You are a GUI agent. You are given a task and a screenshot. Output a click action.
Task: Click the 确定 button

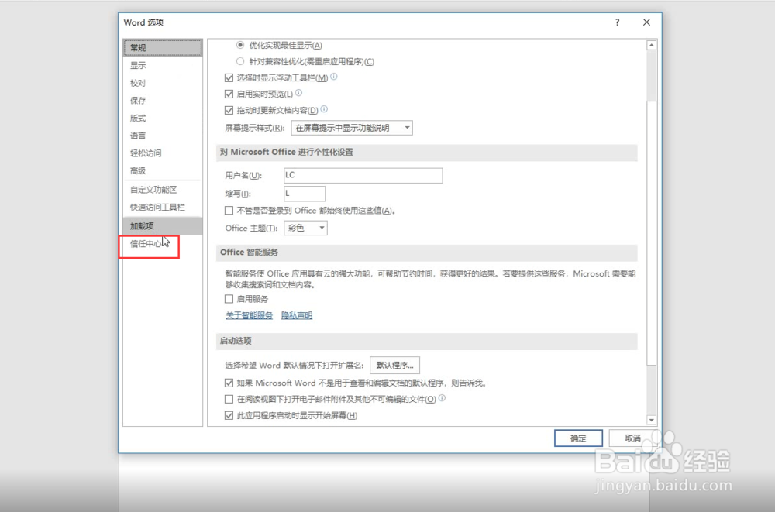(x=578, y=438)
